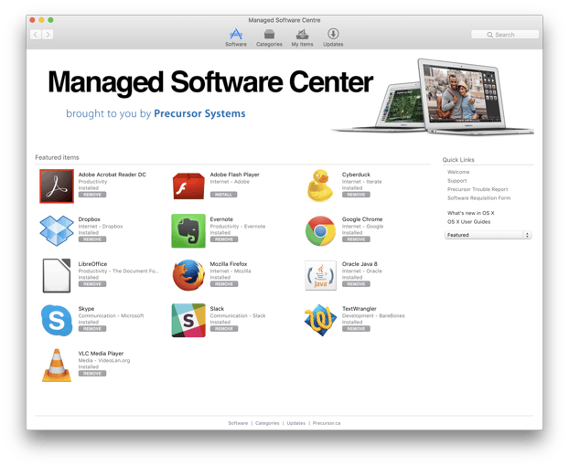The width and height of the screenshot is (569, 467).
Task: Remove Google Chrome
Action: click(x=356, y=239)
